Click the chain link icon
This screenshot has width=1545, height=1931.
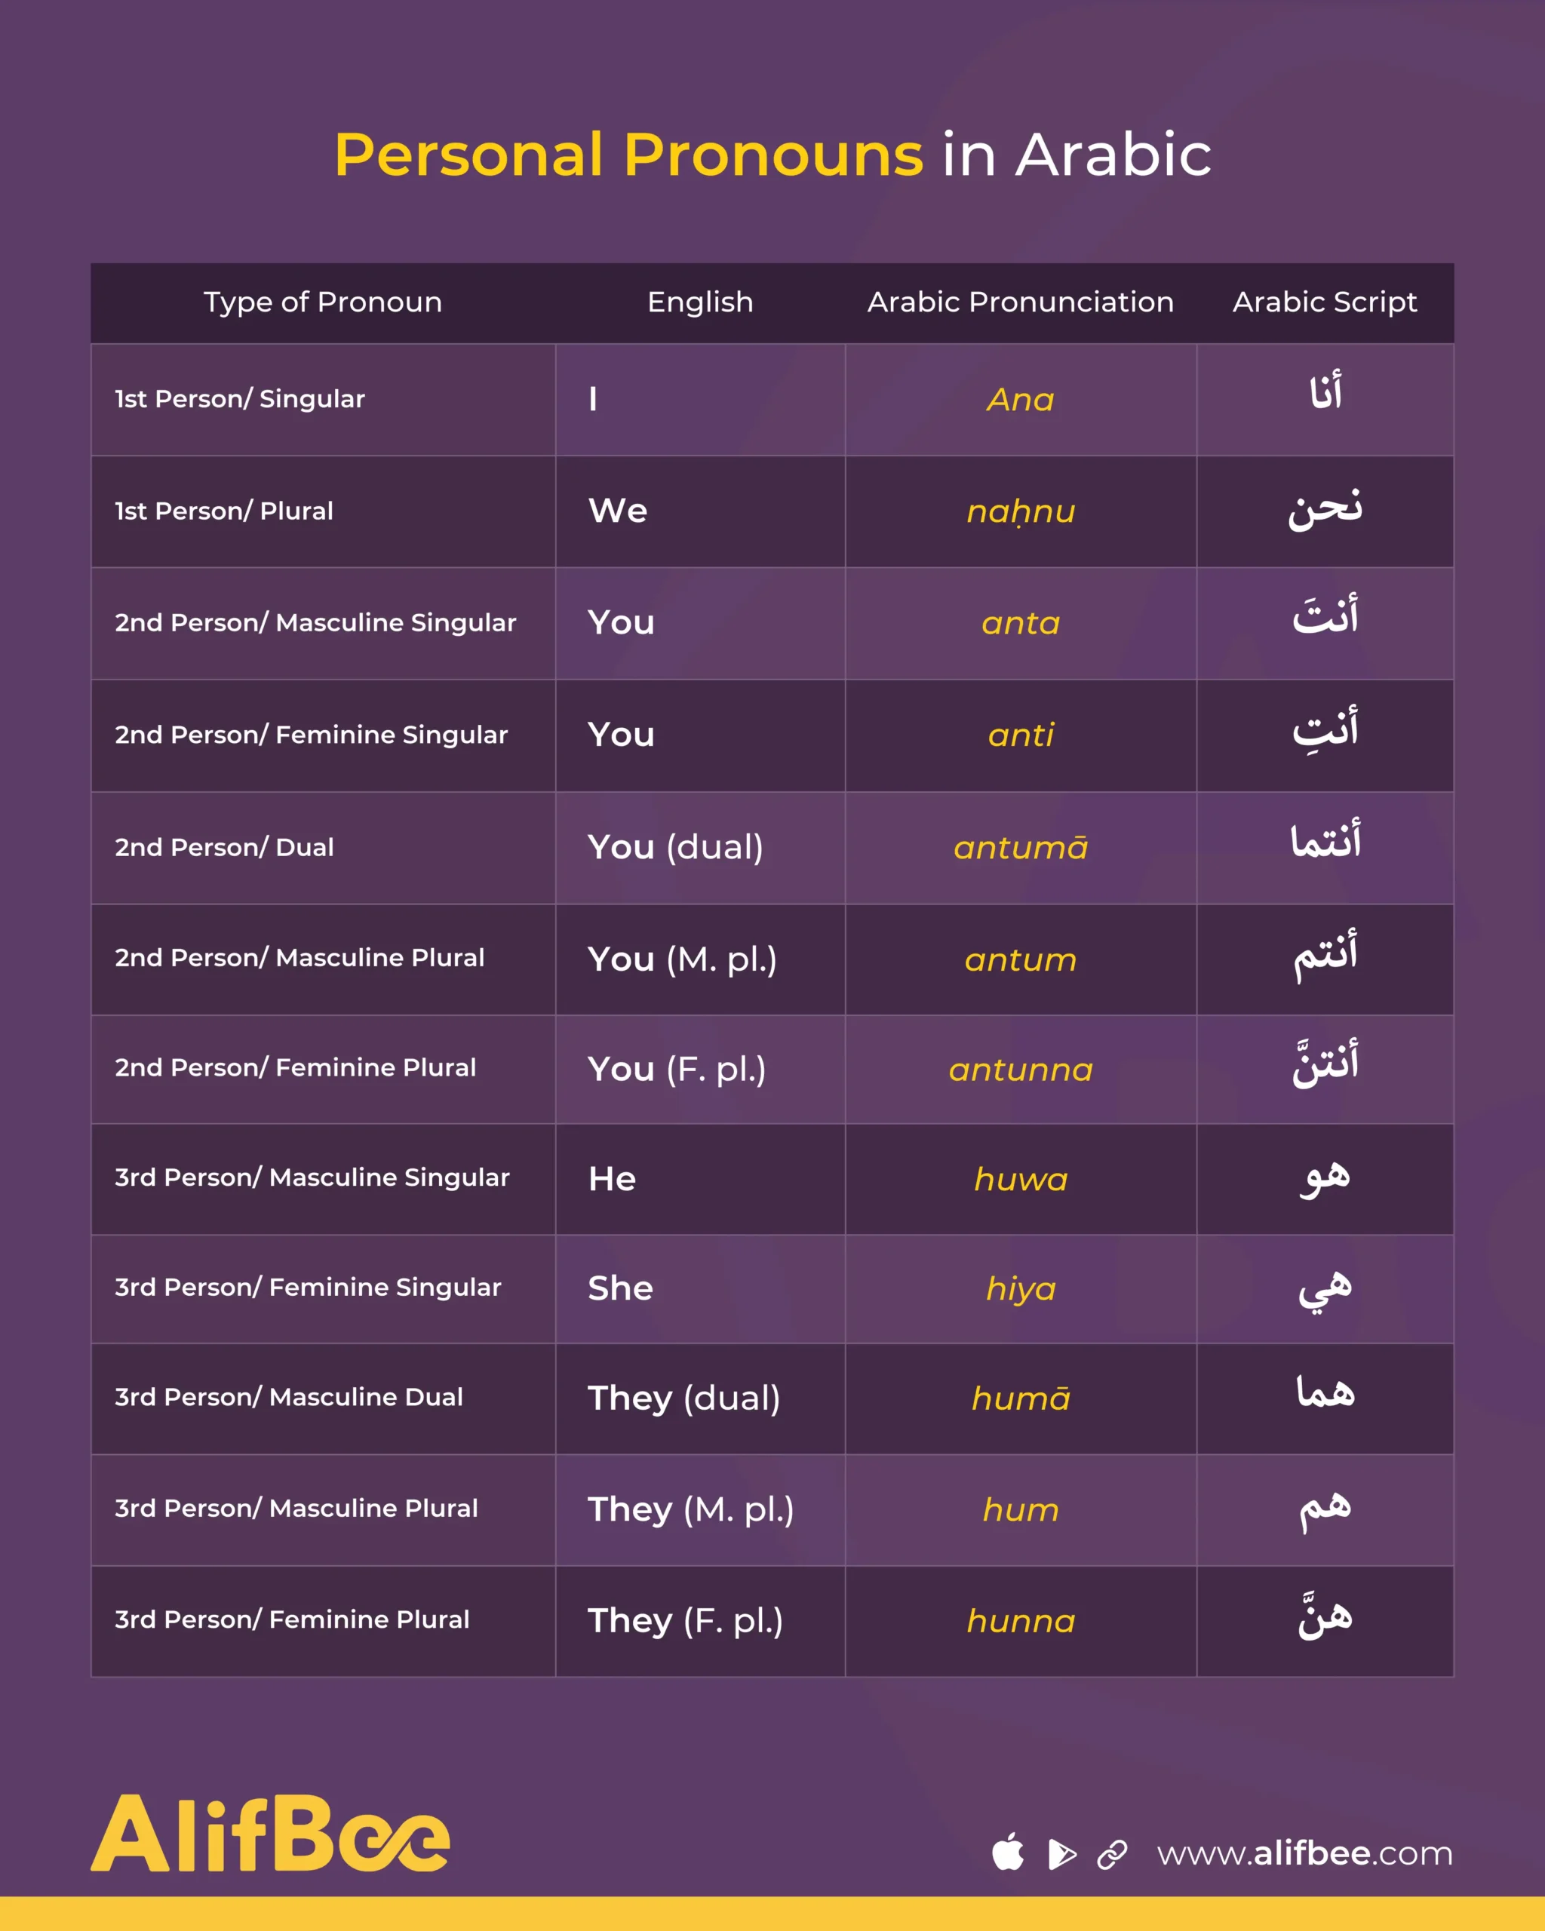click(x=1113, y=1854)
